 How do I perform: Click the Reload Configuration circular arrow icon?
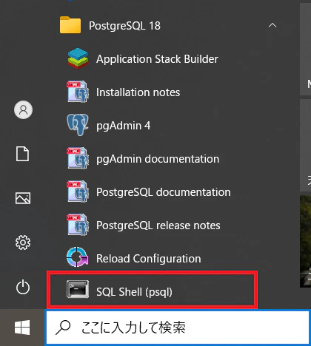pos(78,257)
